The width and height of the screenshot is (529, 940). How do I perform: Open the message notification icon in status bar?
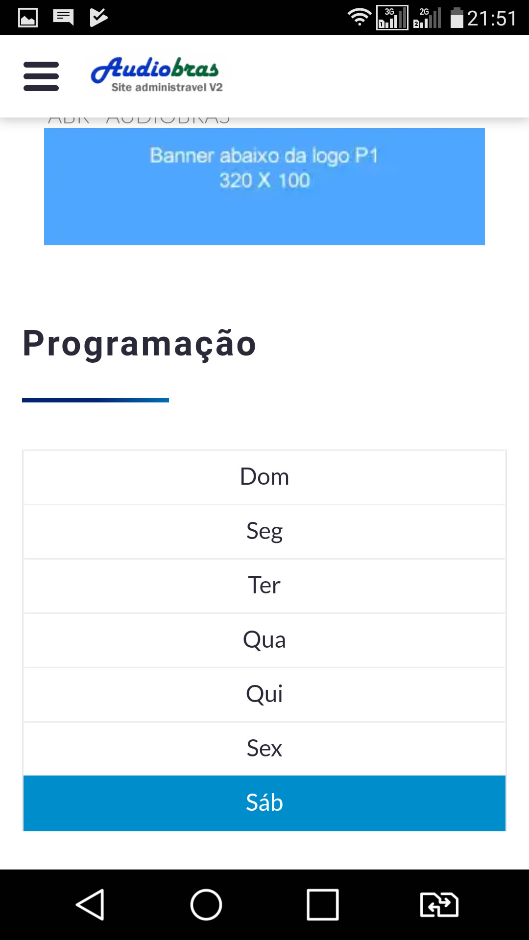[x=63, y=18]
